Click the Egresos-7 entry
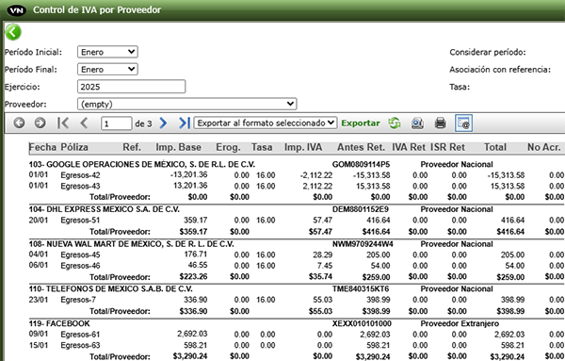The height and width of the screenshot is (361, 565). pos(78,300)
